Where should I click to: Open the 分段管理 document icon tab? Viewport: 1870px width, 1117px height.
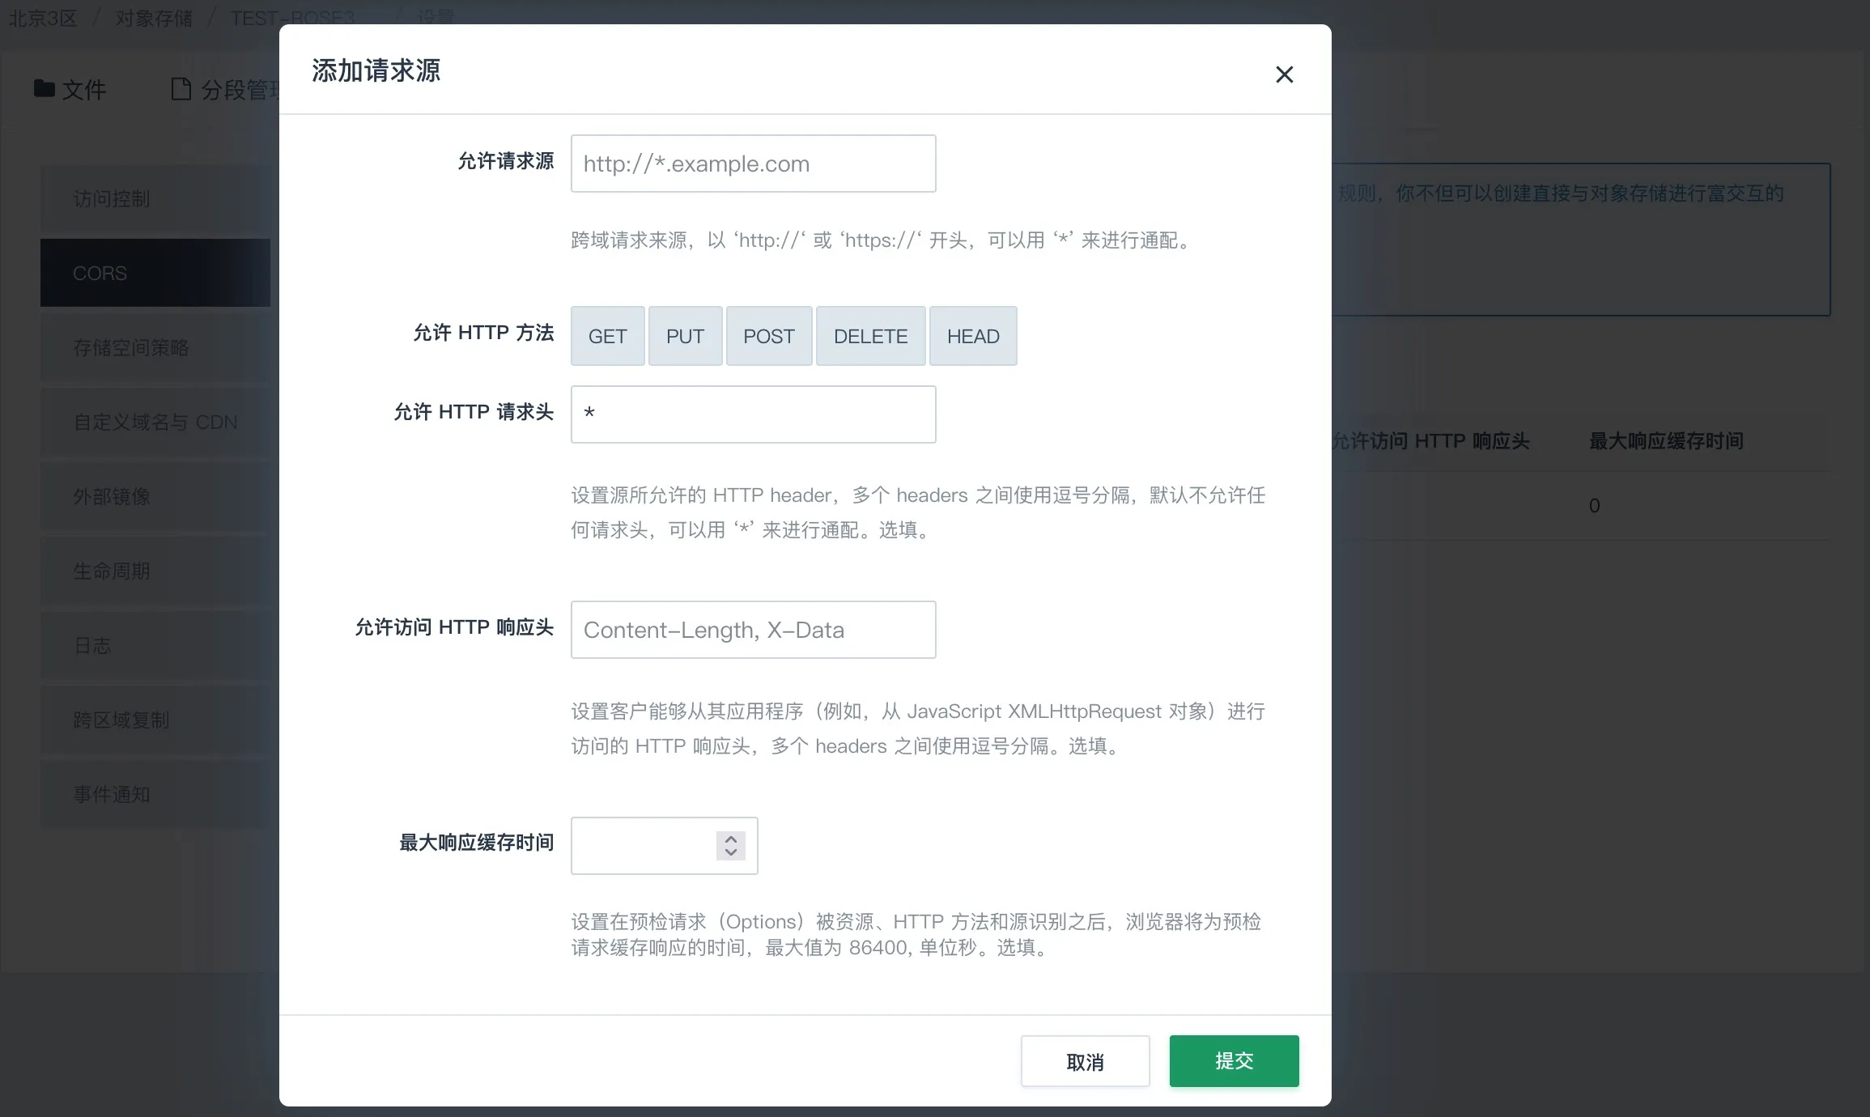[223, 89]
